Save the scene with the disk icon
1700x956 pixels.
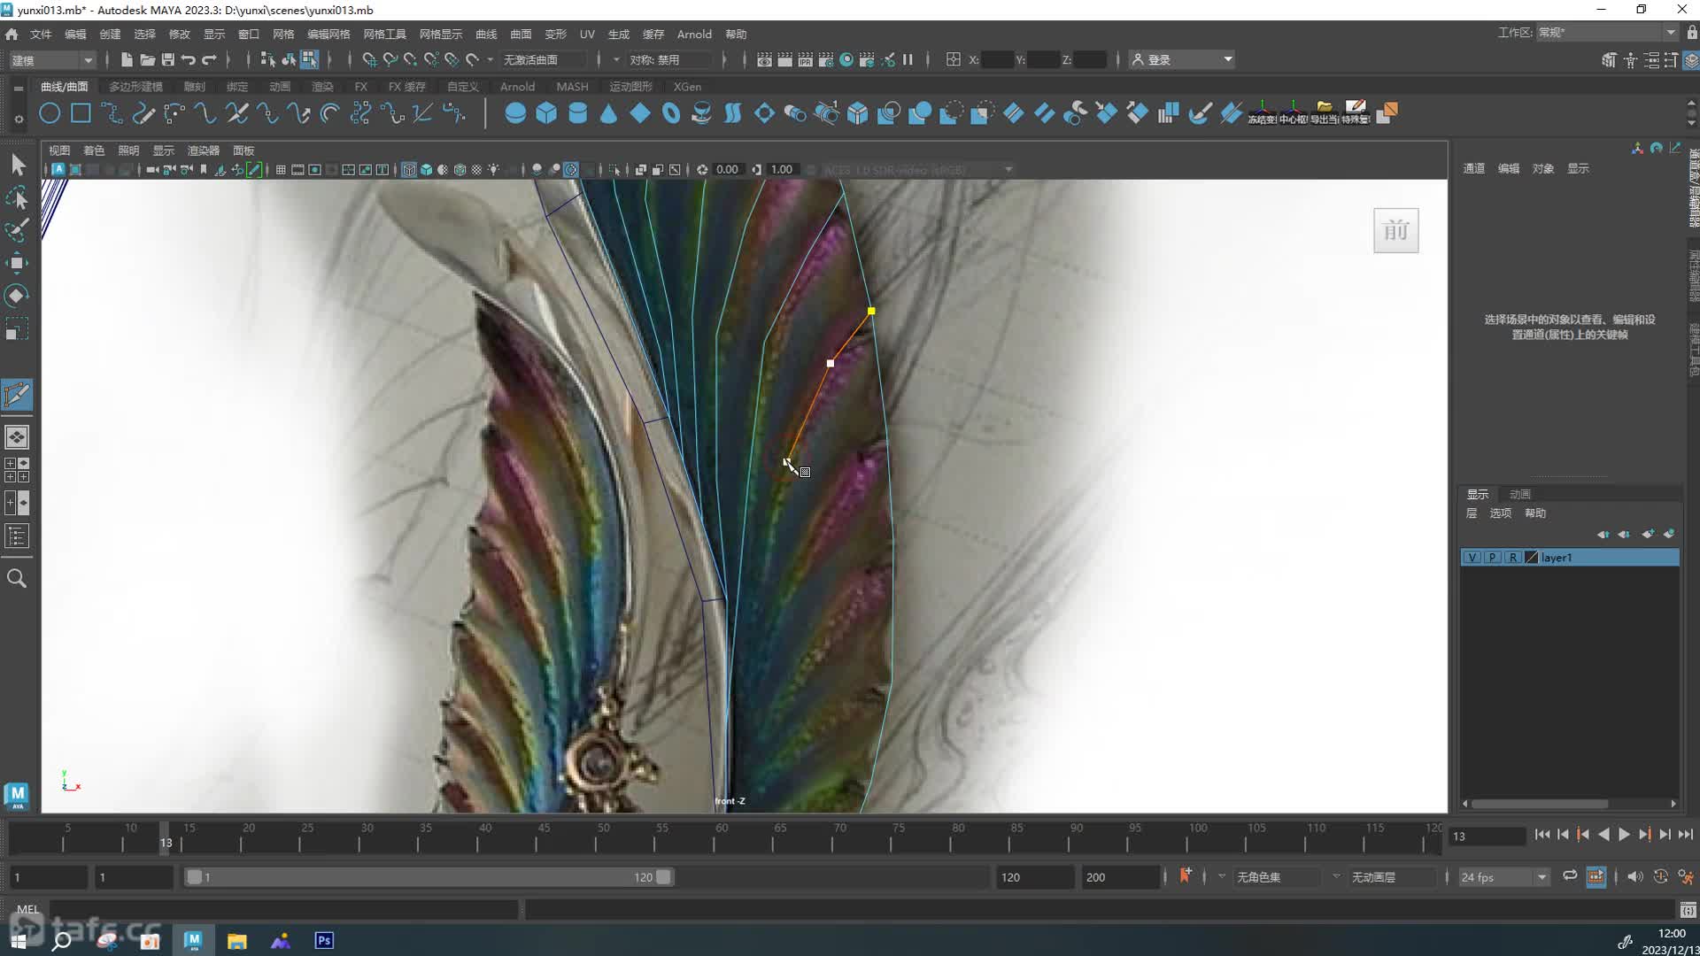pos(167,59)
